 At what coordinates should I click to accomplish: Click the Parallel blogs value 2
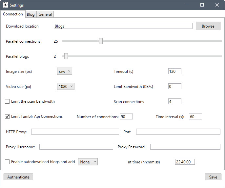[x=55, y=56]
